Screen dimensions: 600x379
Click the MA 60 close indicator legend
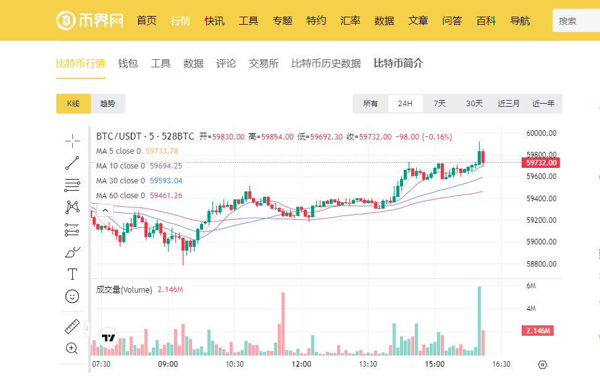click(x=120, y=196)
